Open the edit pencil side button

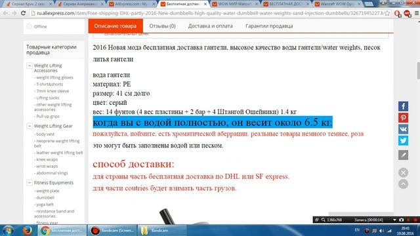(x=403, y=155)
